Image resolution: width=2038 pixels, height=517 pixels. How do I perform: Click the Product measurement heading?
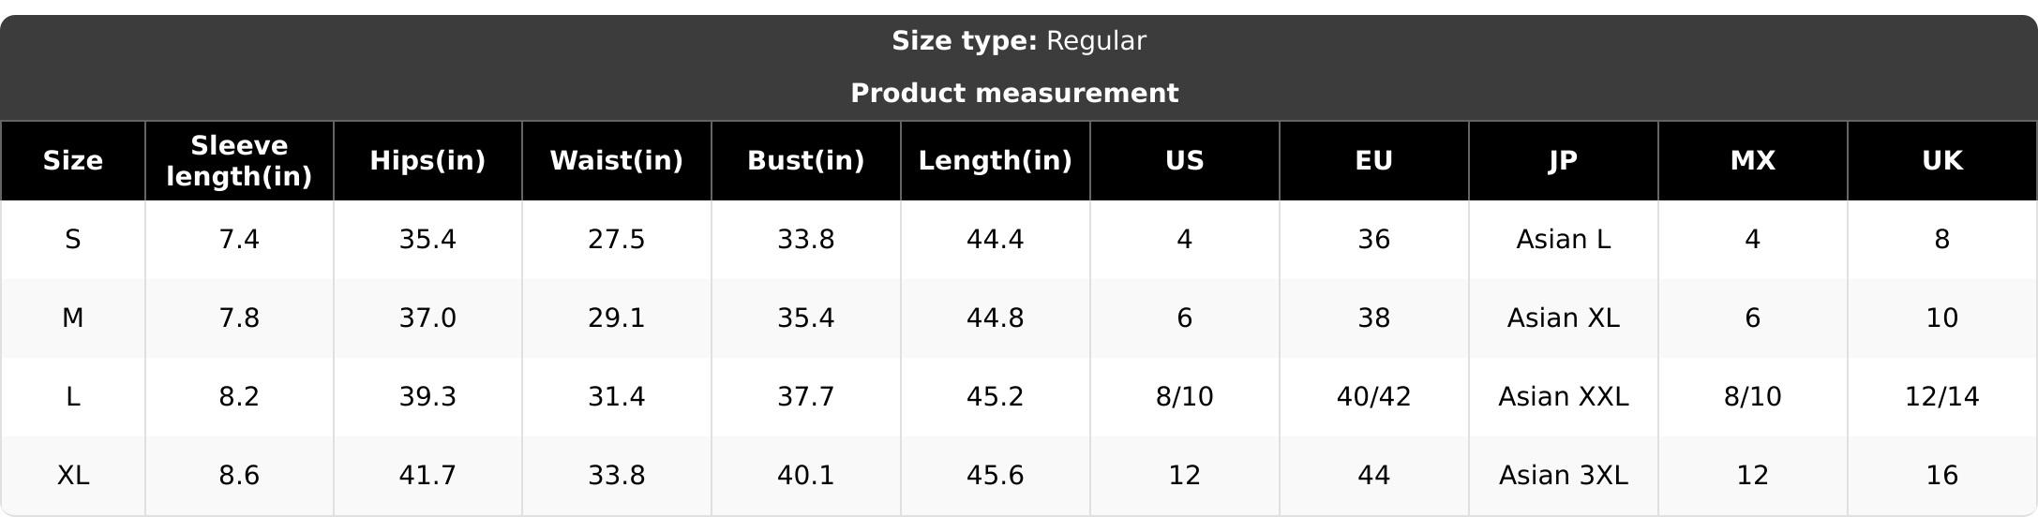click(x=1014, y=94)
